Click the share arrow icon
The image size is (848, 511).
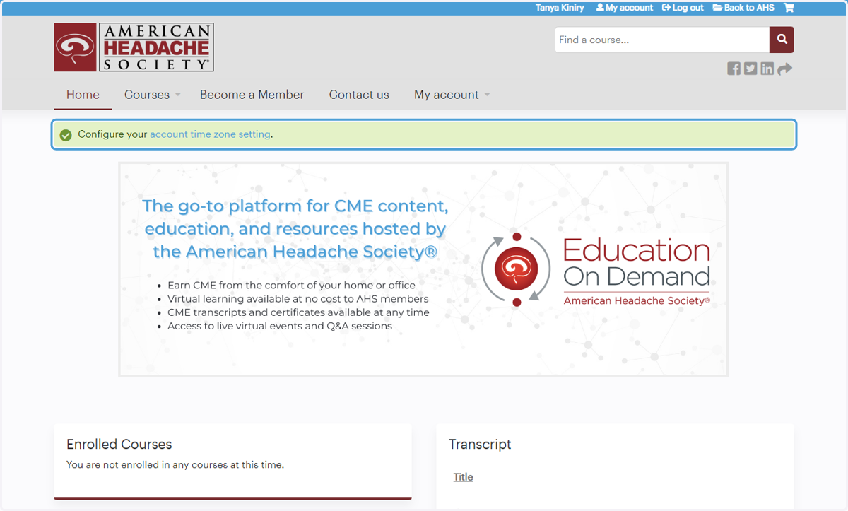[784, 69]
